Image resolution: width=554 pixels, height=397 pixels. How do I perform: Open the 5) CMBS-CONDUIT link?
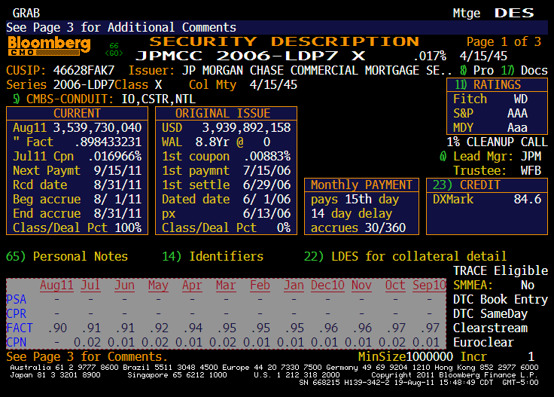click(x=63, y=99)
